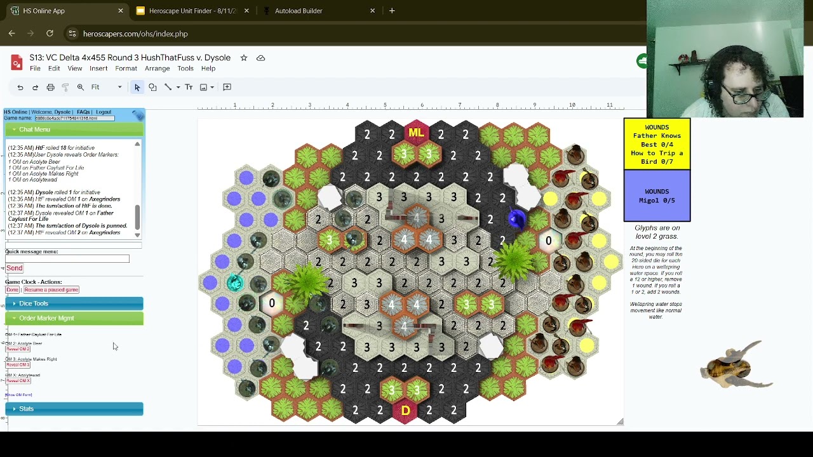
Task: Select the ML start-zone hex on map
Action: (416, 133)
